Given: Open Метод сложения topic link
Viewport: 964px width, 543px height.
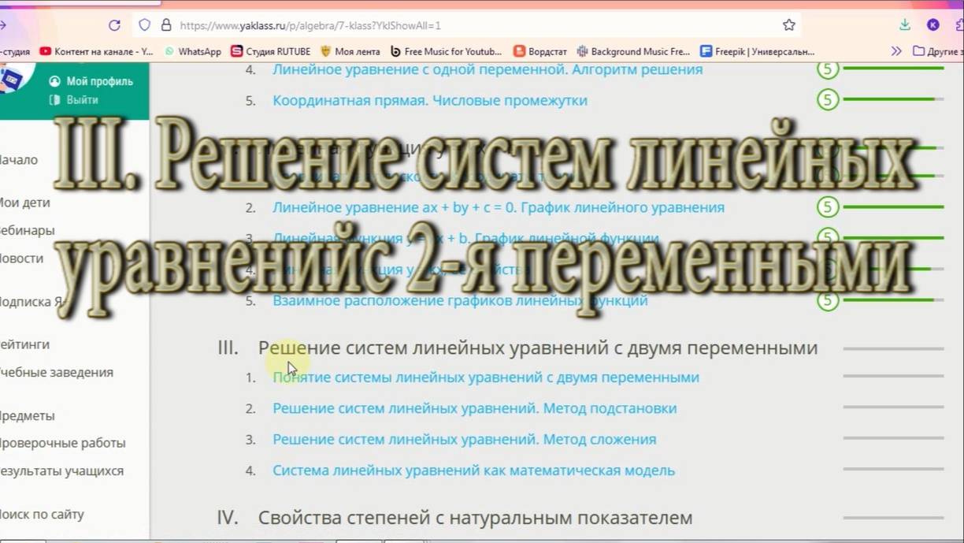Looking at the screenshot, I should [465, 439].
